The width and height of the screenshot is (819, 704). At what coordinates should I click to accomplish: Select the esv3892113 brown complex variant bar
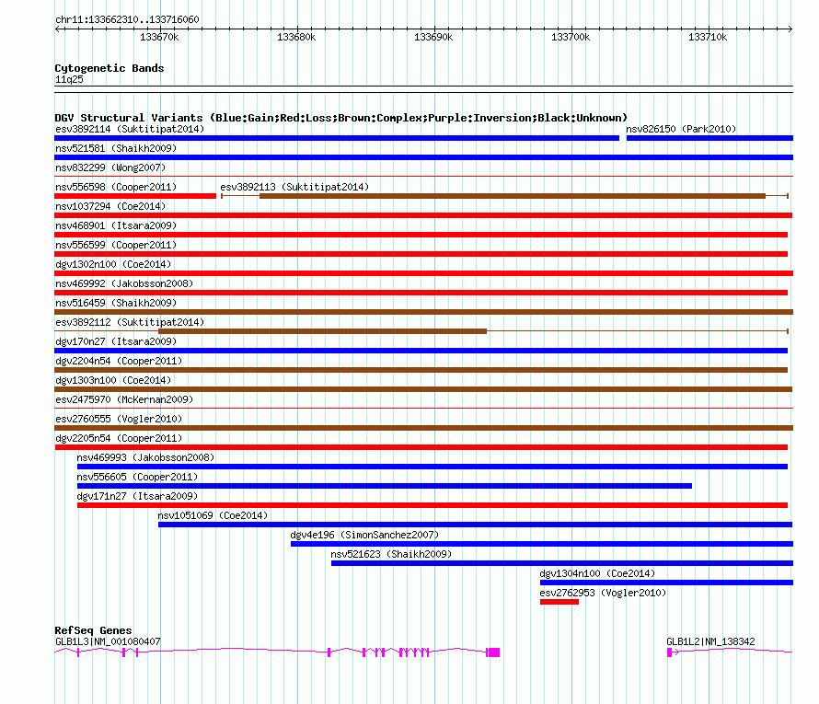(x=513, y=196)
